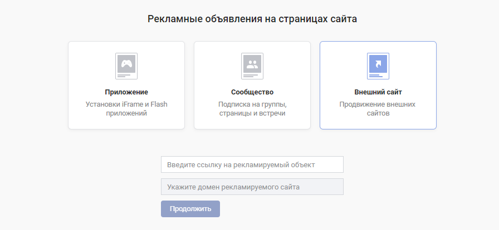Focus the 'Введите ссылку на рекламируемый объект' field
The image size is (499, 230).
252,164
